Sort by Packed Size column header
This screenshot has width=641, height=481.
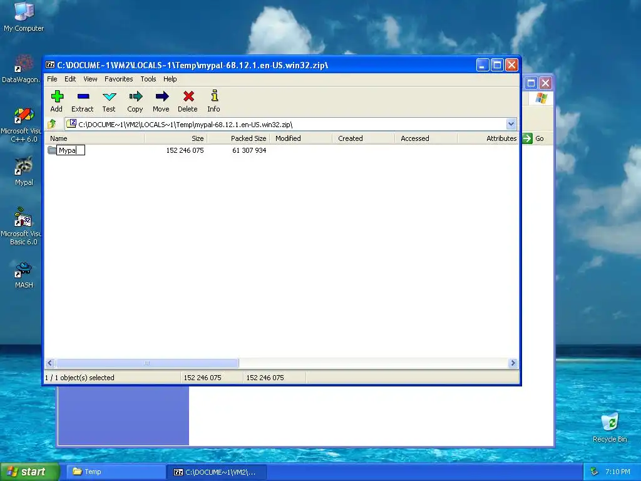[238, 138]
